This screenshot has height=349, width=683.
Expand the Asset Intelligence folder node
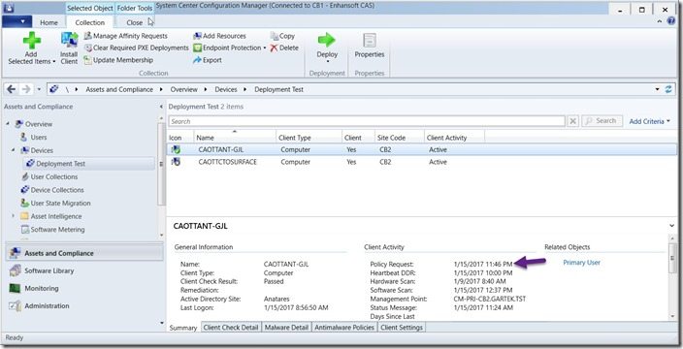pyautogui.click(x=13, y=216)
